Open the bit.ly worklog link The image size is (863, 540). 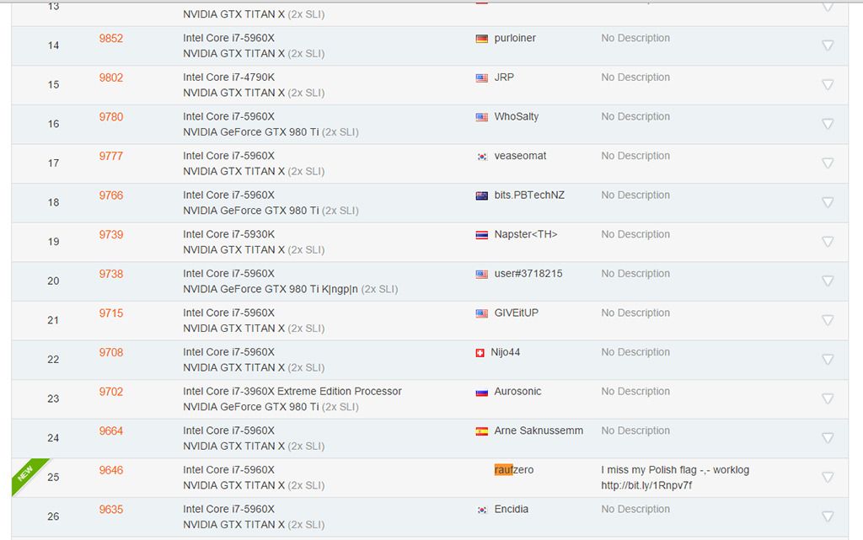coord(646,485)
